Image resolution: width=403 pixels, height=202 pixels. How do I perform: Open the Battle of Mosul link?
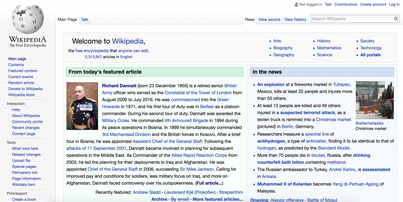322,200
